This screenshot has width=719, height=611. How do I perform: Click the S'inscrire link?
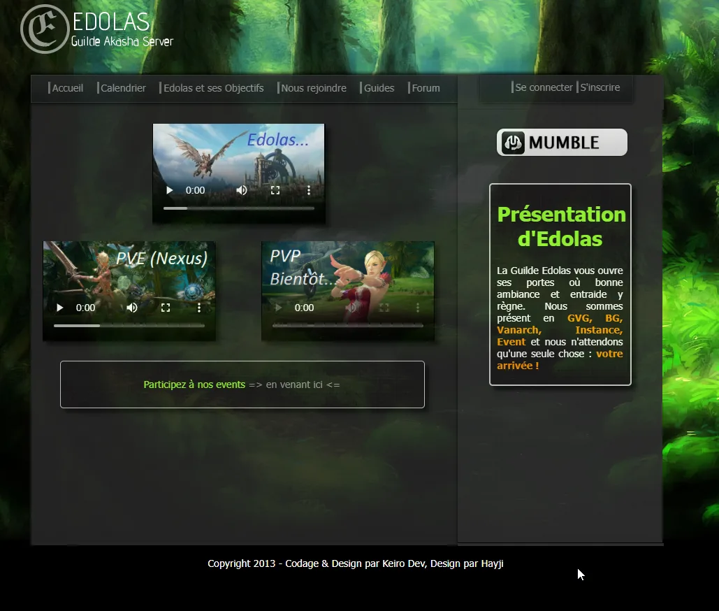600,87
